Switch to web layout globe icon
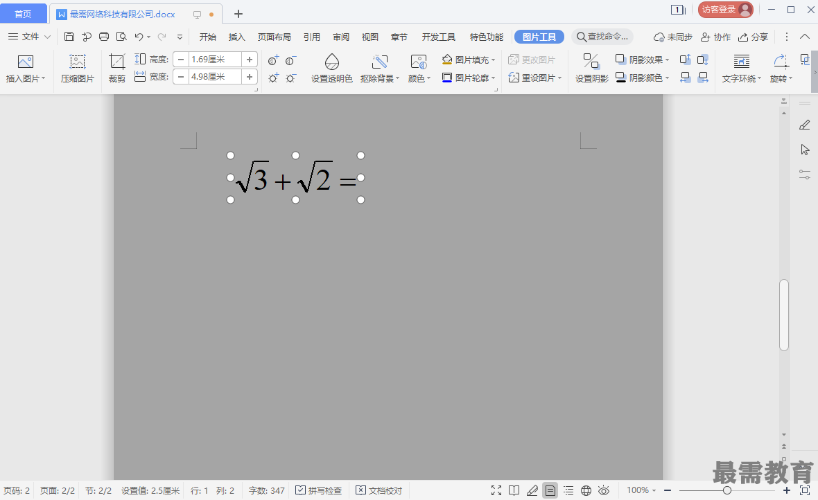 click(586, 490)
